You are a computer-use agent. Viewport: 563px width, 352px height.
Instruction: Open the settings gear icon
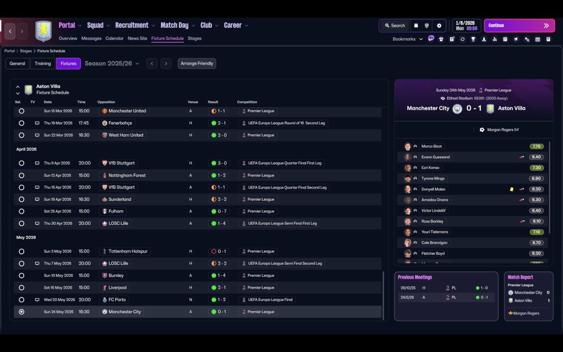point(439,26)
